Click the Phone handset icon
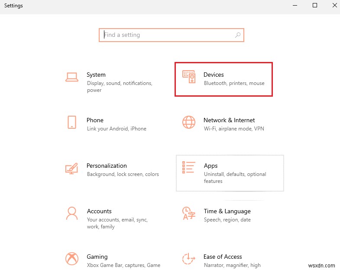 click(72, 122)
